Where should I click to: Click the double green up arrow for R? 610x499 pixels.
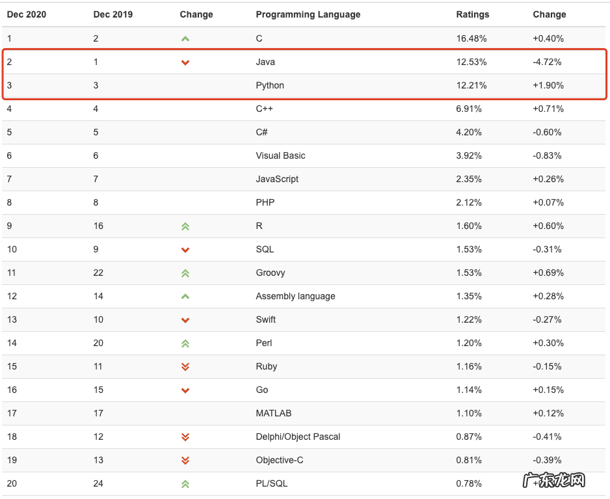185,226
